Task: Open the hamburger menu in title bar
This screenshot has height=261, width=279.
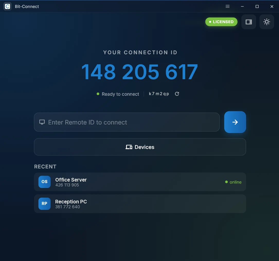Action: [227, 6]
